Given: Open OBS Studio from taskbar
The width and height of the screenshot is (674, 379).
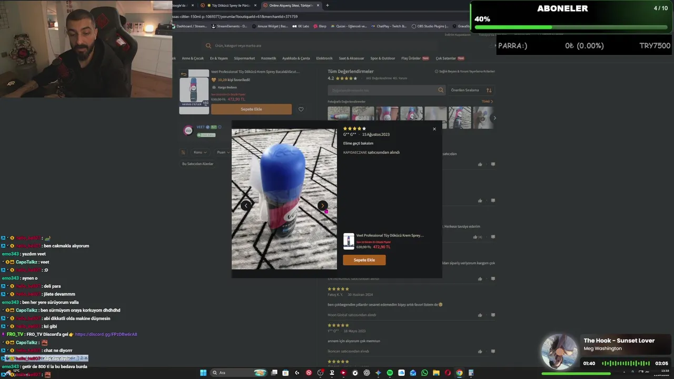Looking at the screenshot, I should (x=320, y=373).
